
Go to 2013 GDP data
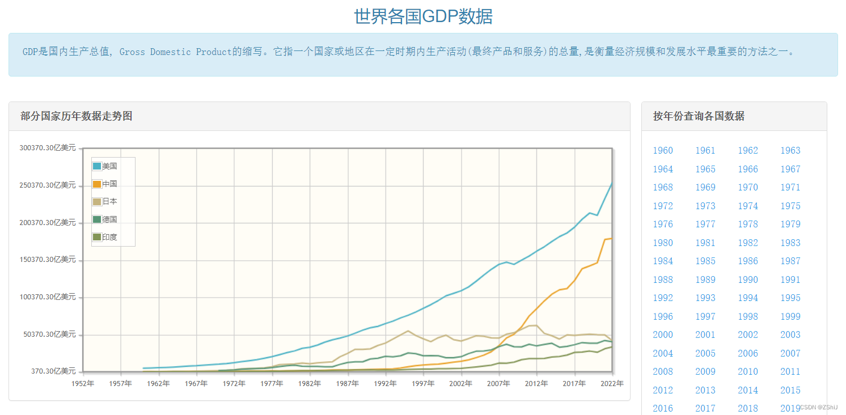(x=705, y=390)
